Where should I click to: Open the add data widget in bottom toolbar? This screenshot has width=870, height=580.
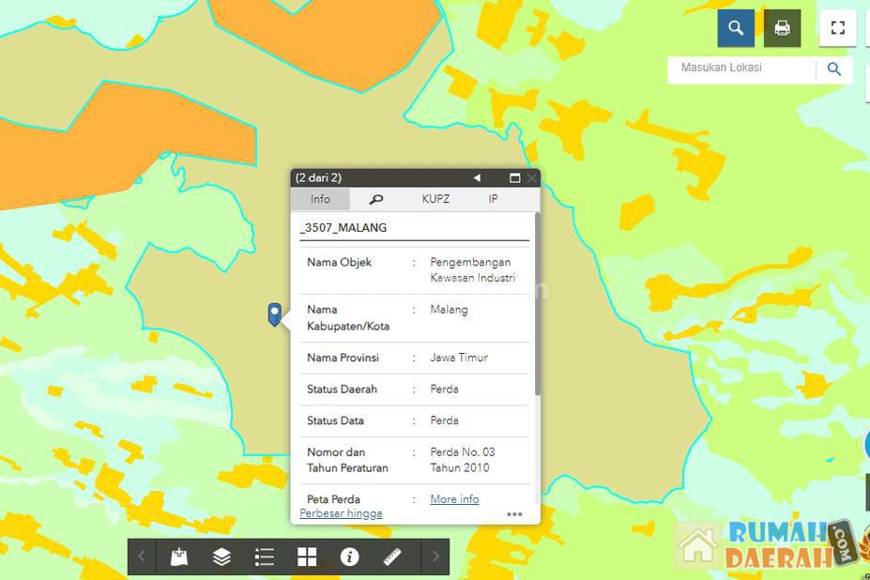(x=178, y=557)
